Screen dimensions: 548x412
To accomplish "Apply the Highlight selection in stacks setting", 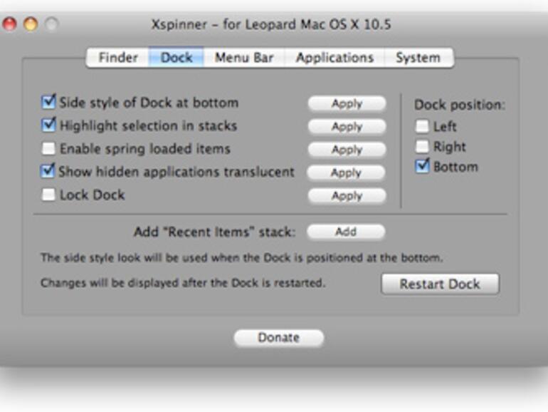I will point(347,126).
